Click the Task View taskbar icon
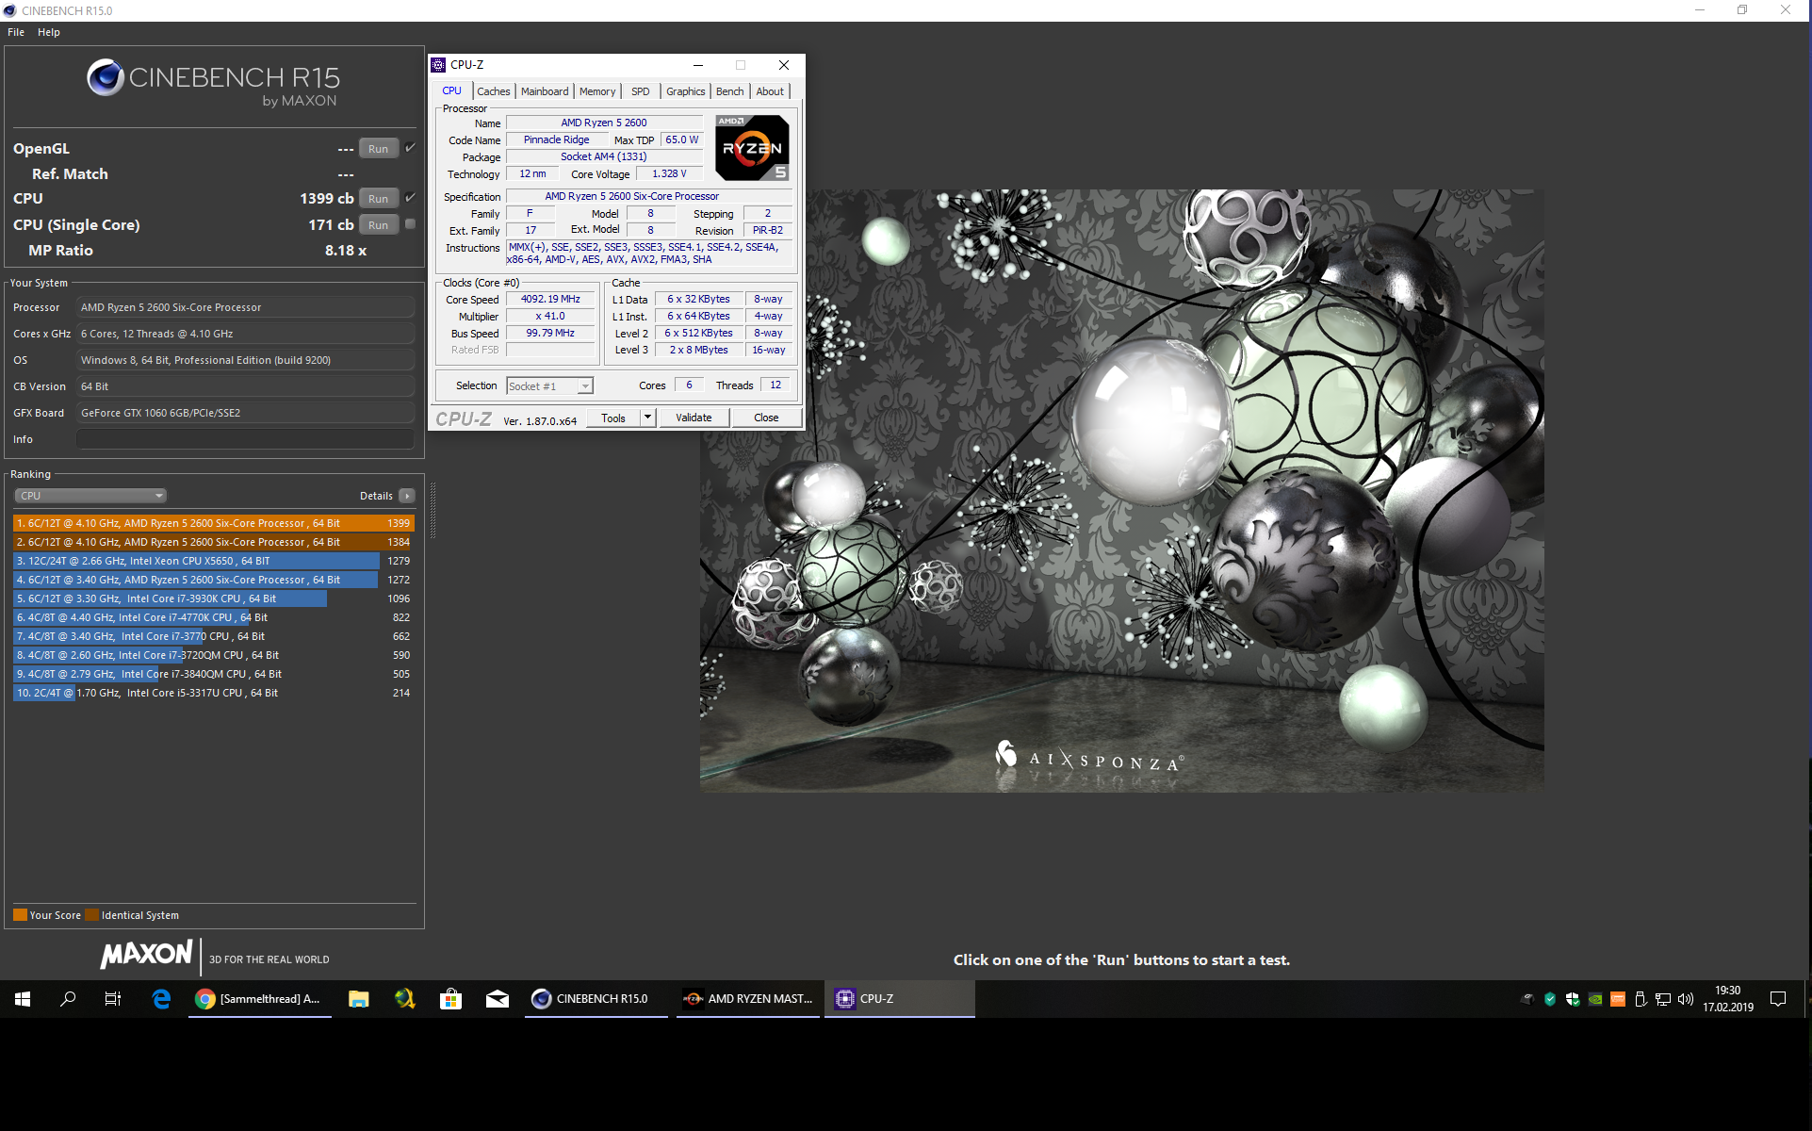 tap(113, 999)
